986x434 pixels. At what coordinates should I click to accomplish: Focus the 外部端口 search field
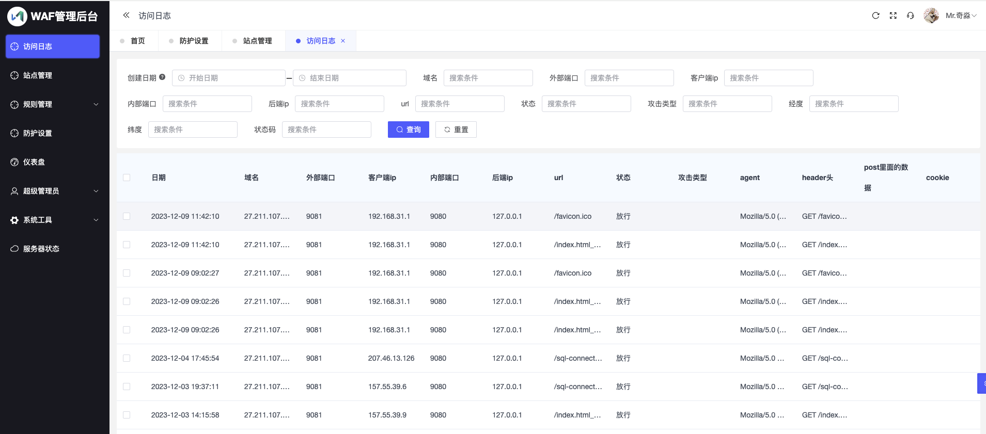pyautogui.click(x=629, y=78)
